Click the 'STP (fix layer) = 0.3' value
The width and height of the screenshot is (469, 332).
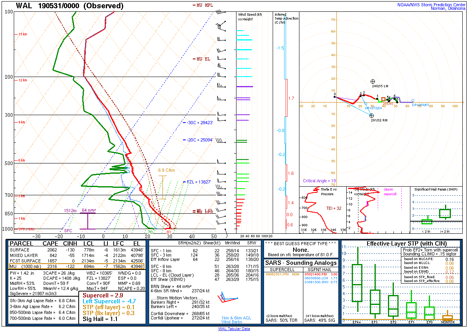109,313
